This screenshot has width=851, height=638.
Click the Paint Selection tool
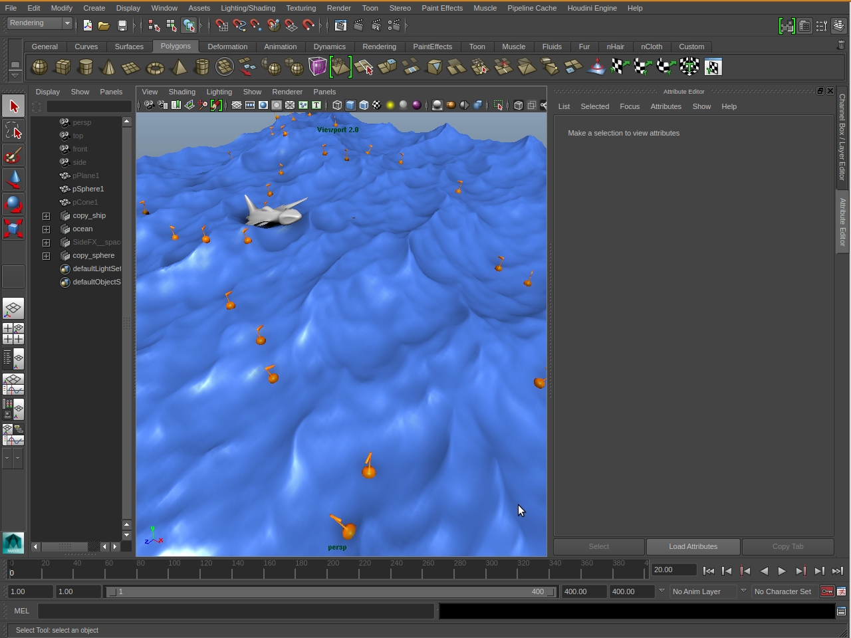[x=13, y=156]
